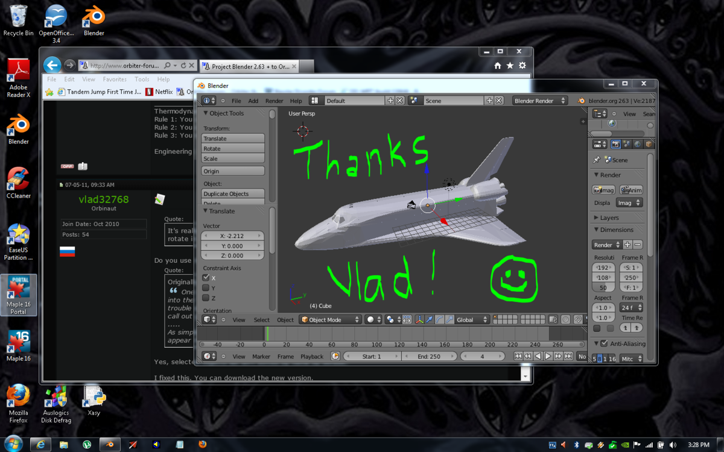This screenshot has height=452, width=724.
Task: Open the Global orientation dropdown
Action: [x=472, y=319]
